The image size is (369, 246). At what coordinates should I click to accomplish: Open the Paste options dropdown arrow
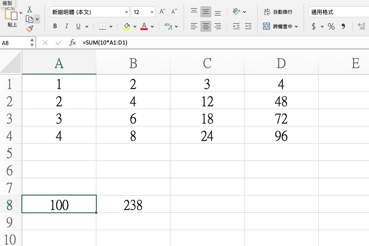(x=21, y=13)
